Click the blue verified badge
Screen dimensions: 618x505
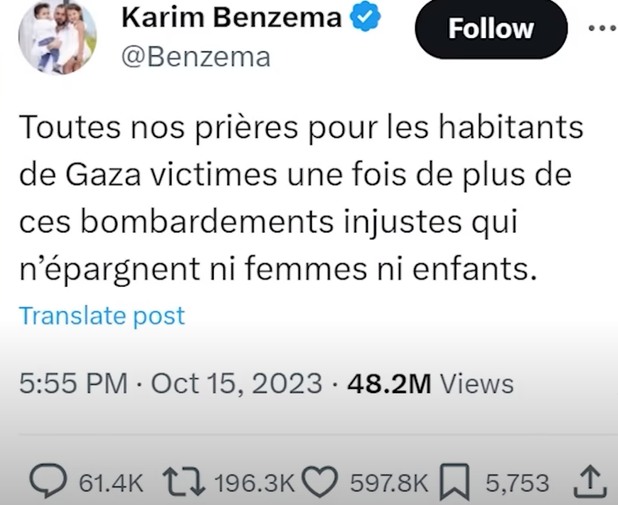(366, 16)
